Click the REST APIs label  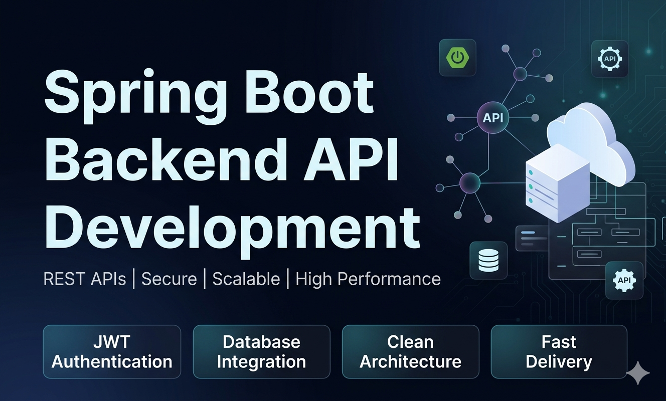pyautogui.click(x=85, y=279)
